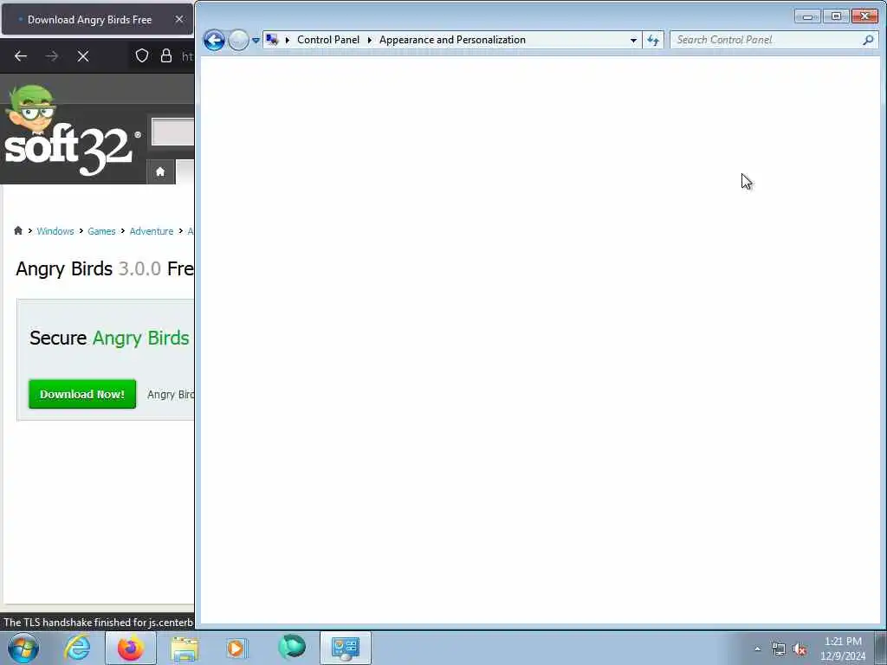The height and width of the screenshot is (665, 887).
Task: Open Firefox tracking protection shield
Action: [142, 55]
